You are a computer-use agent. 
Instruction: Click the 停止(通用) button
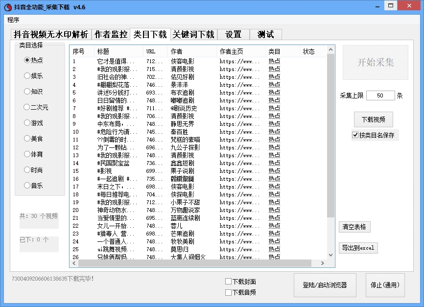385,285
